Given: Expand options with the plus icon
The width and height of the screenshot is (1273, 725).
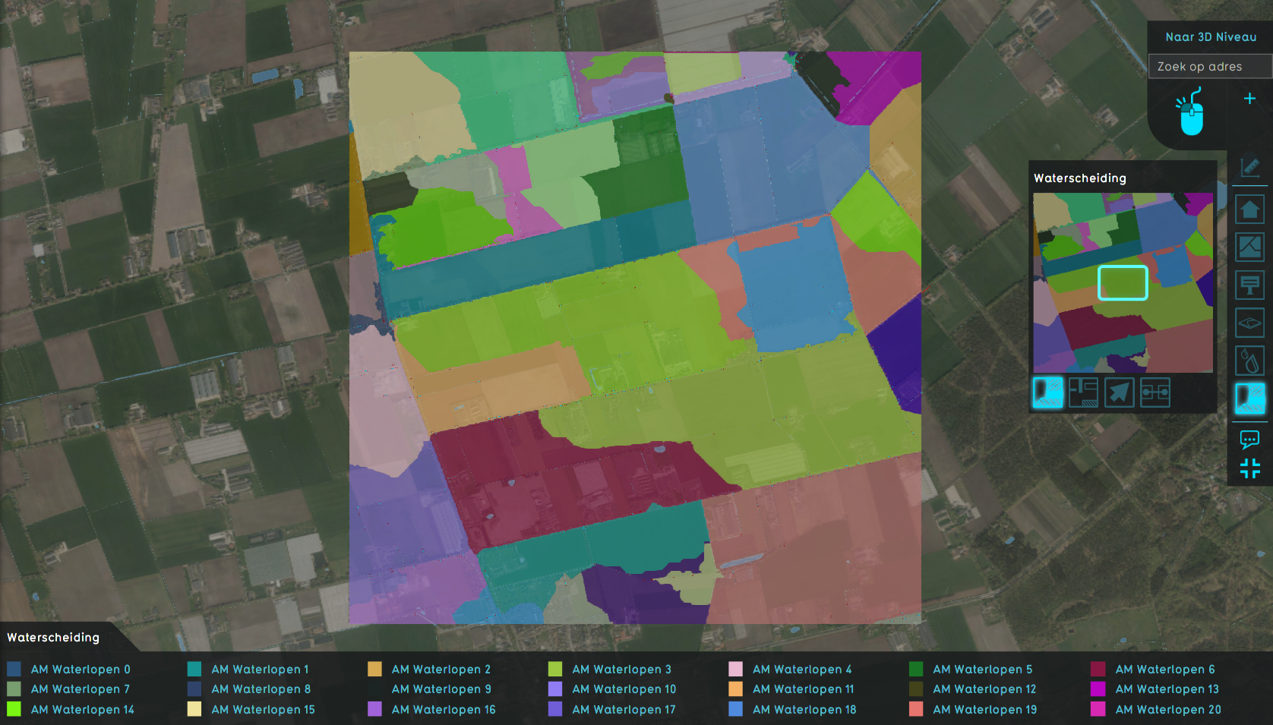Looking at the screenshot, I should click(x=1249, y=99).
